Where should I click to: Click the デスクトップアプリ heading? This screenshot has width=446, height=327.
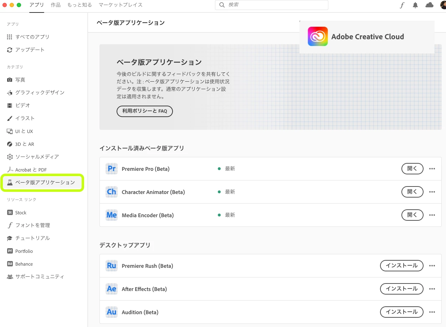pos(125,245)
